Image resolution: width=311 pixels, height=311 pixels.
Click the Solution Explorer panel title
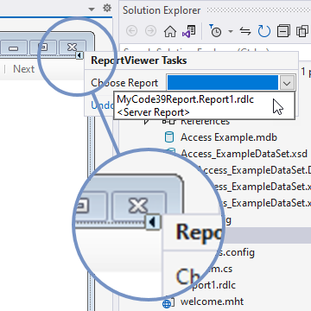click(x=162, y=10)
